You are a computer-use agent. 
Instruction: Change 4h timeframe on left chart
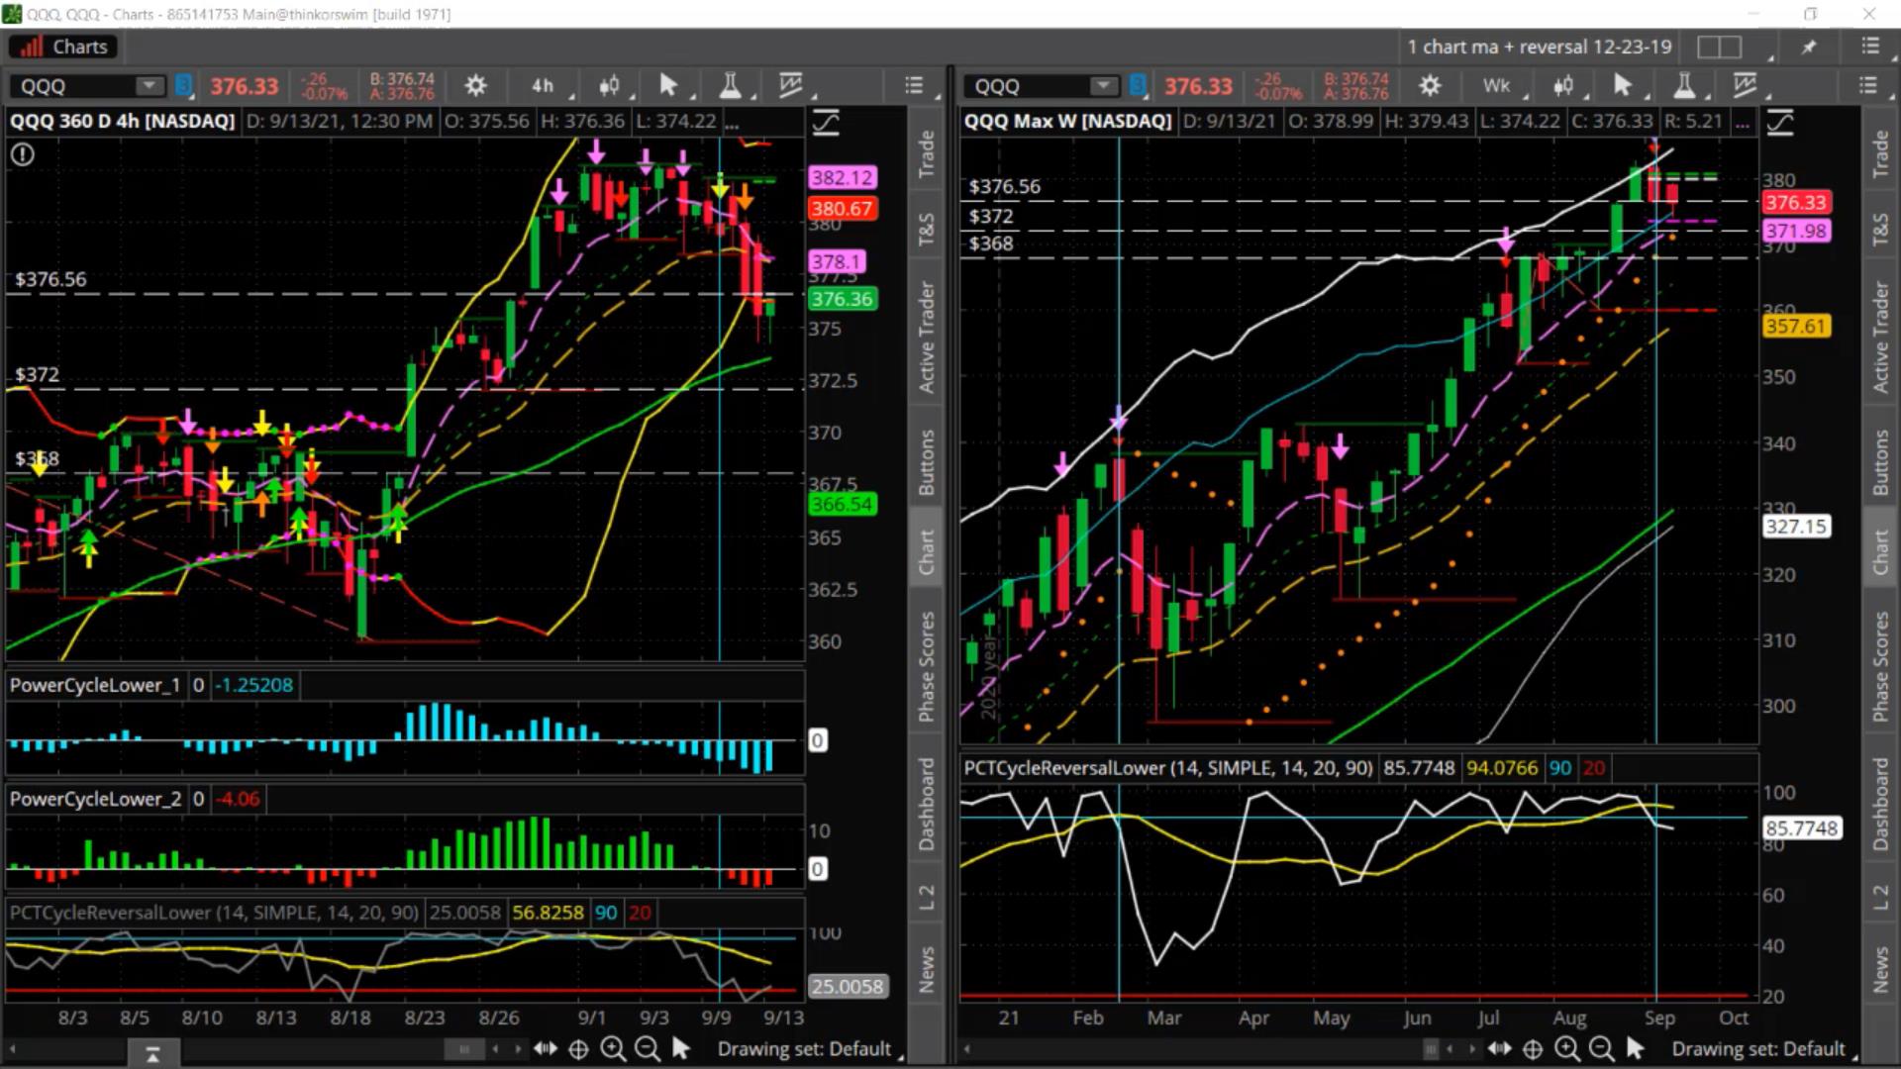point(543,86)
